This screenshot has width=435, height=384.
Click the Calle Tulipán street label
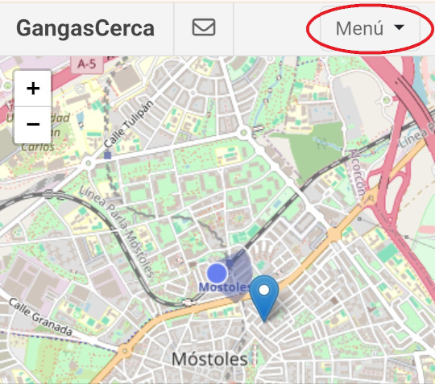pyautogui.click(x=128, y=124)
